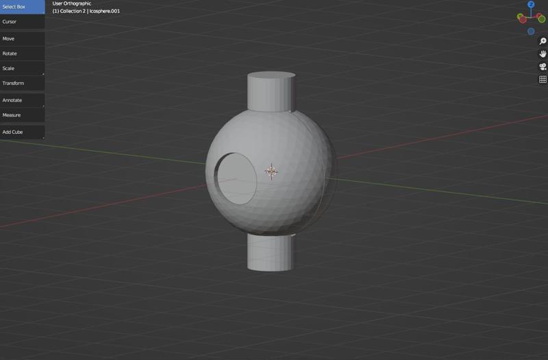The width and height of the screenshot is (548, 360).
Task: Click the bottom cylinder of the model
Action: 270,252
